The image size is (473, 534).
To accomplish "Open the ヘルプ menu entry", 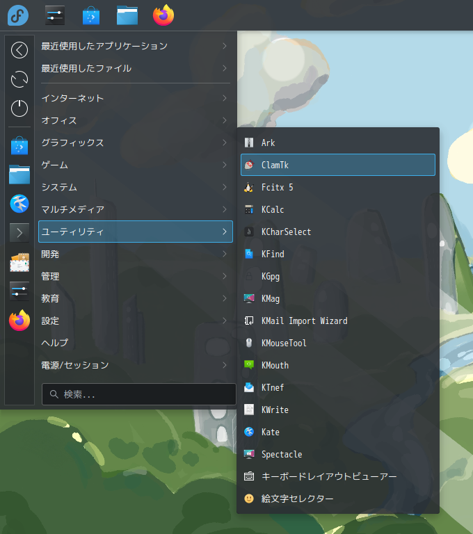I will point(136,343).
